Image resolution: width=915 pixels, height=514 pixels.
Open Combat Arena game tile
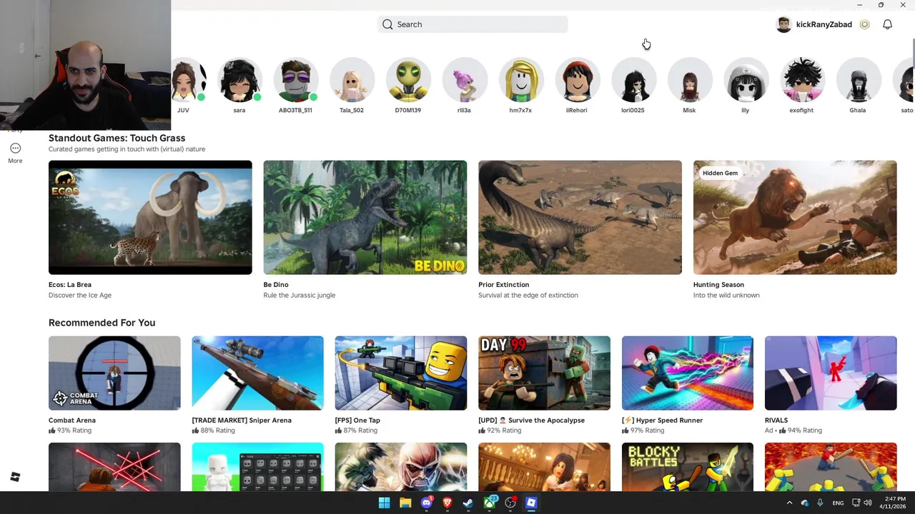(114, 373)
